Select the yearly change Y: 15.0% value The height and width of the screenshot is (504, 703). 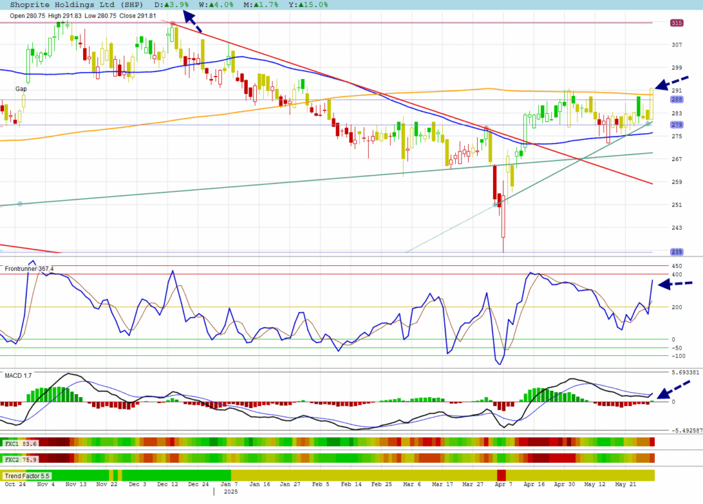(x=308, y=5)
